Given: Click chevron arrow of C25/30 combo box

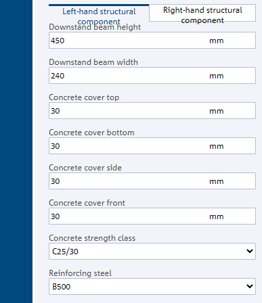Looking at the screenshot, I should point(250,251).
